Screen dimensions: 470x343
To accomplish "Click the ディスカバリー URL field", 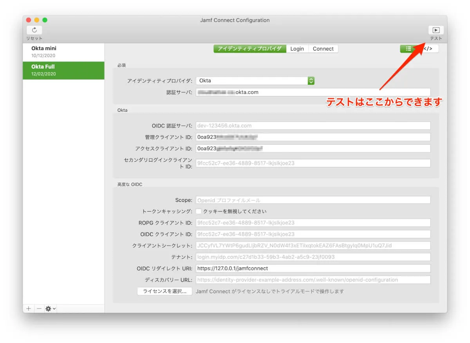I will 313,280.
